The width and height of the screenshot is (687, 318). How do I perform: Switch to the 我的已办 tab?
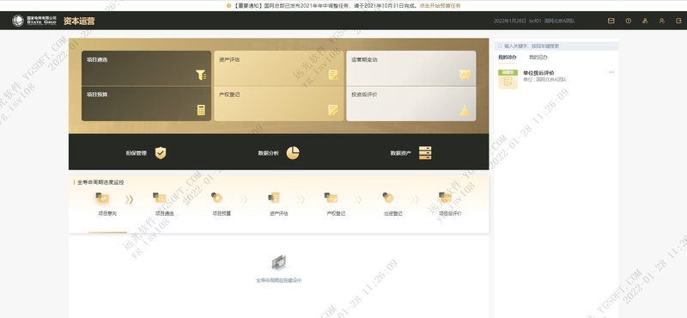pos(538,58)
